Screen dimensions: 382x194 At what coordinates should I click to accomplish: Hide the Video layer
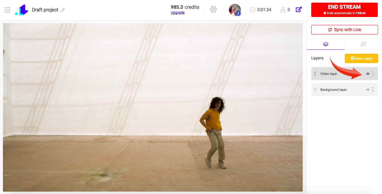368,74
